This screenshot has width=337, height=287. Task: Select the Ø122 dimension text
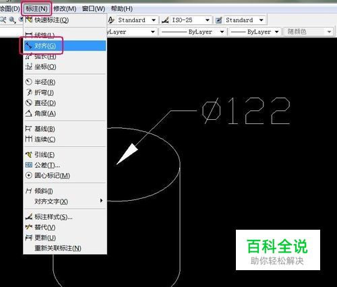point(246,111)
